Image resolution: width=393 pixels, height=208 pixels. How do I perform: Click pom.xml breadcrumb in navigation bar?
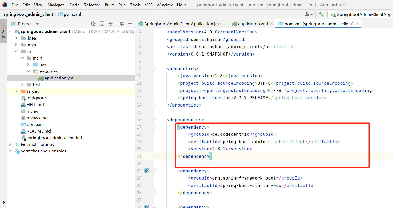click(x=70, y=14)
